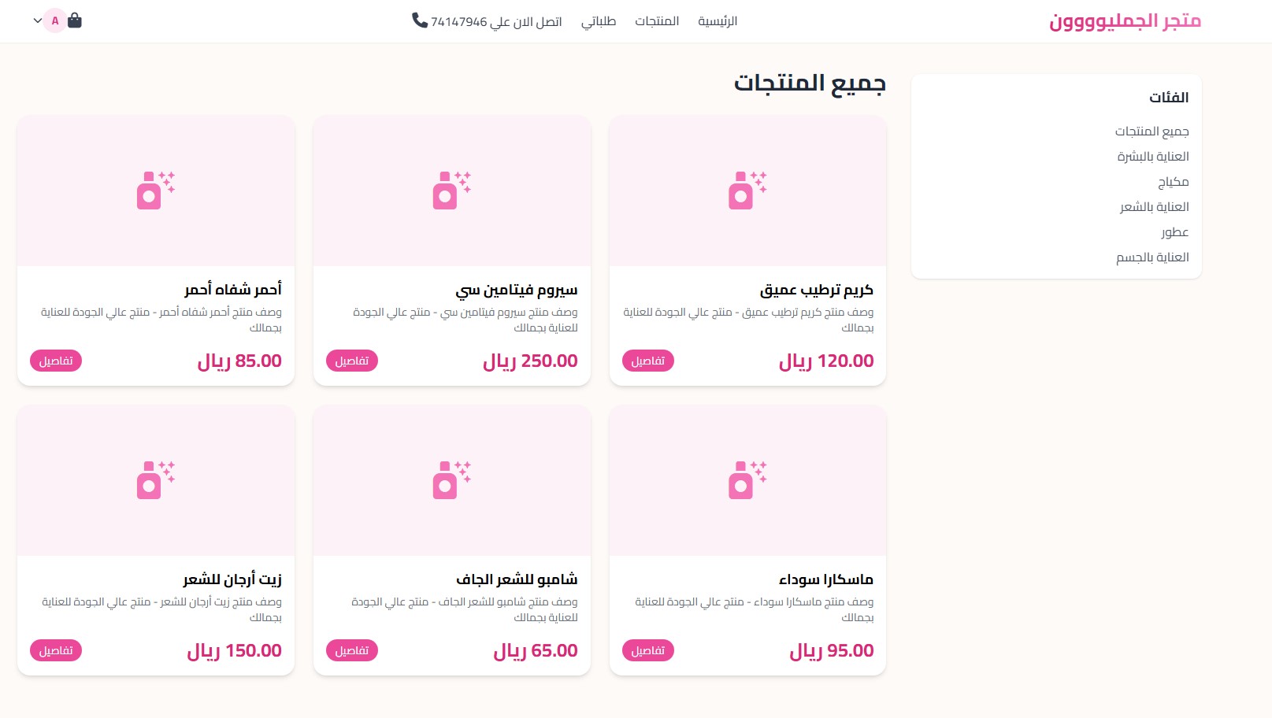Expand the account dropdown chevron

coord(37,21)
